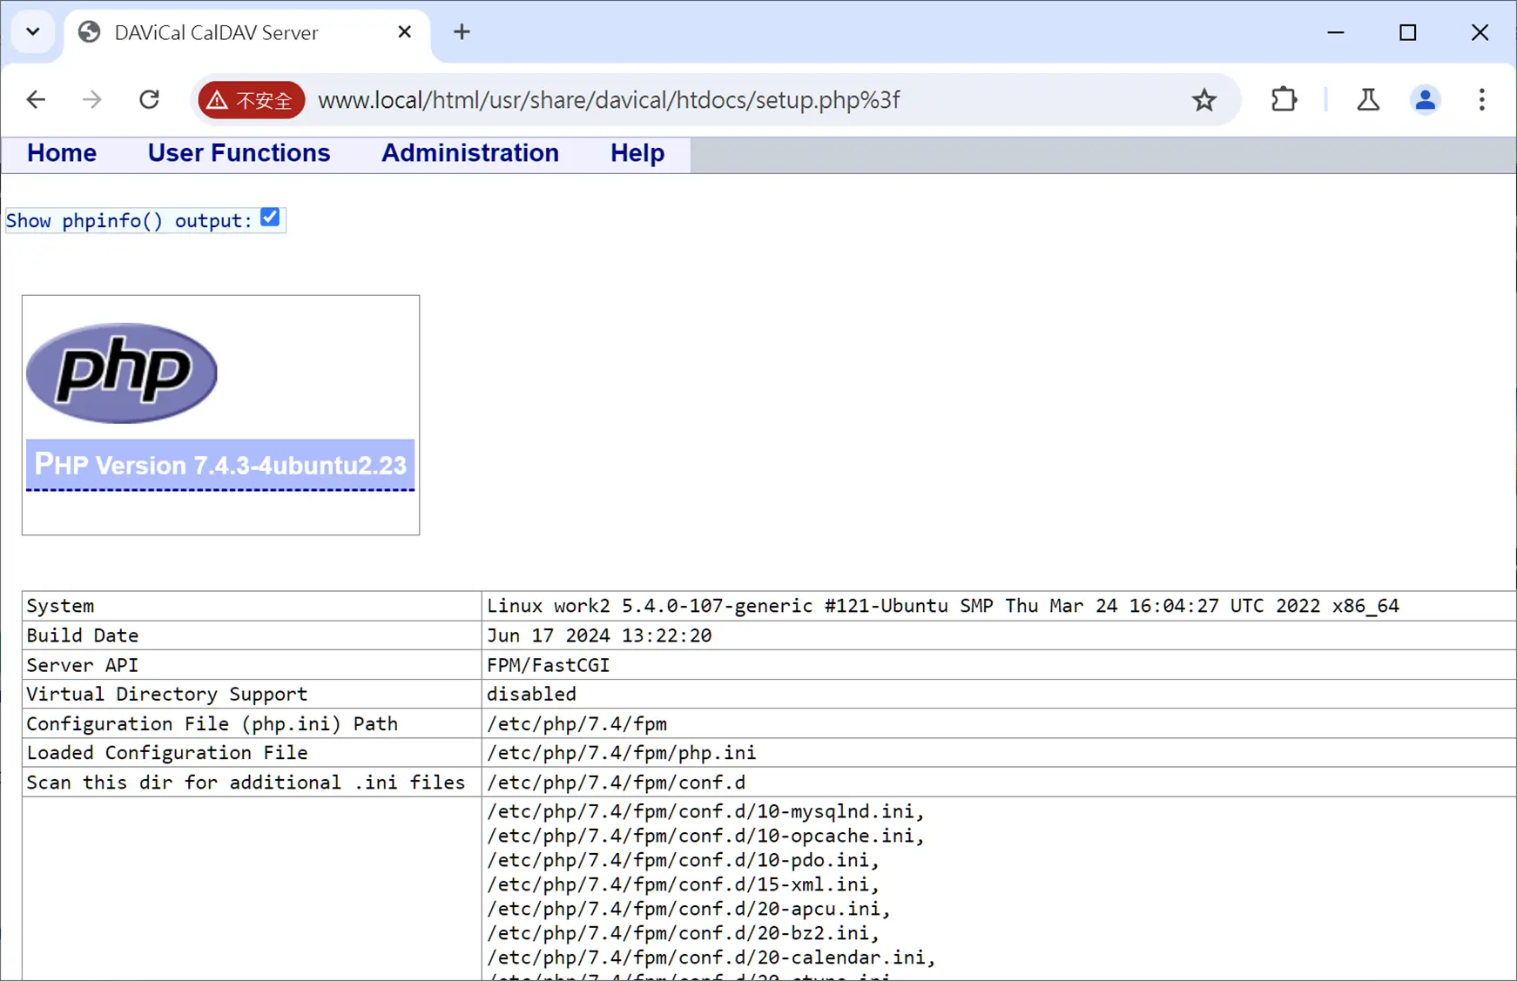Select the DAViCal CalDAV Server tab

coord(246,33)
